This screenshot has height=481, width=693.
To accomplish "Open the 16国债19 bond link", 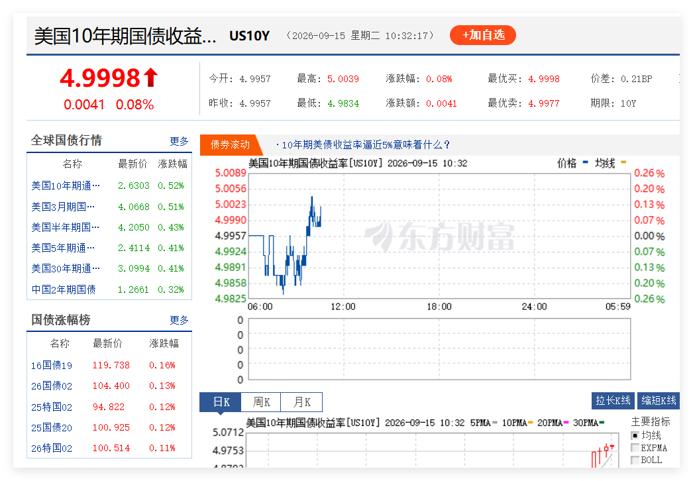I will (51, 365).
